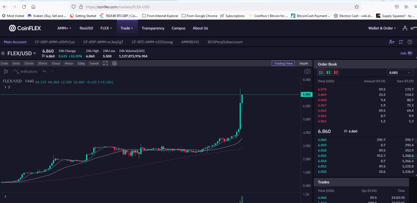
Task: Switch to Depth chart view
Action: pyautogui.click(x=304, y=63)
